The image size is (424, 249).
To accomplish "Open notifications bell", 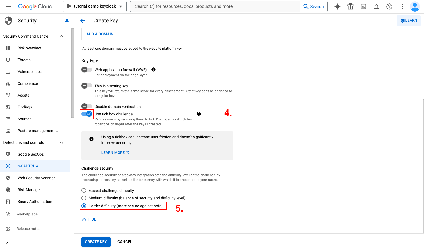I will coord(376,7).
